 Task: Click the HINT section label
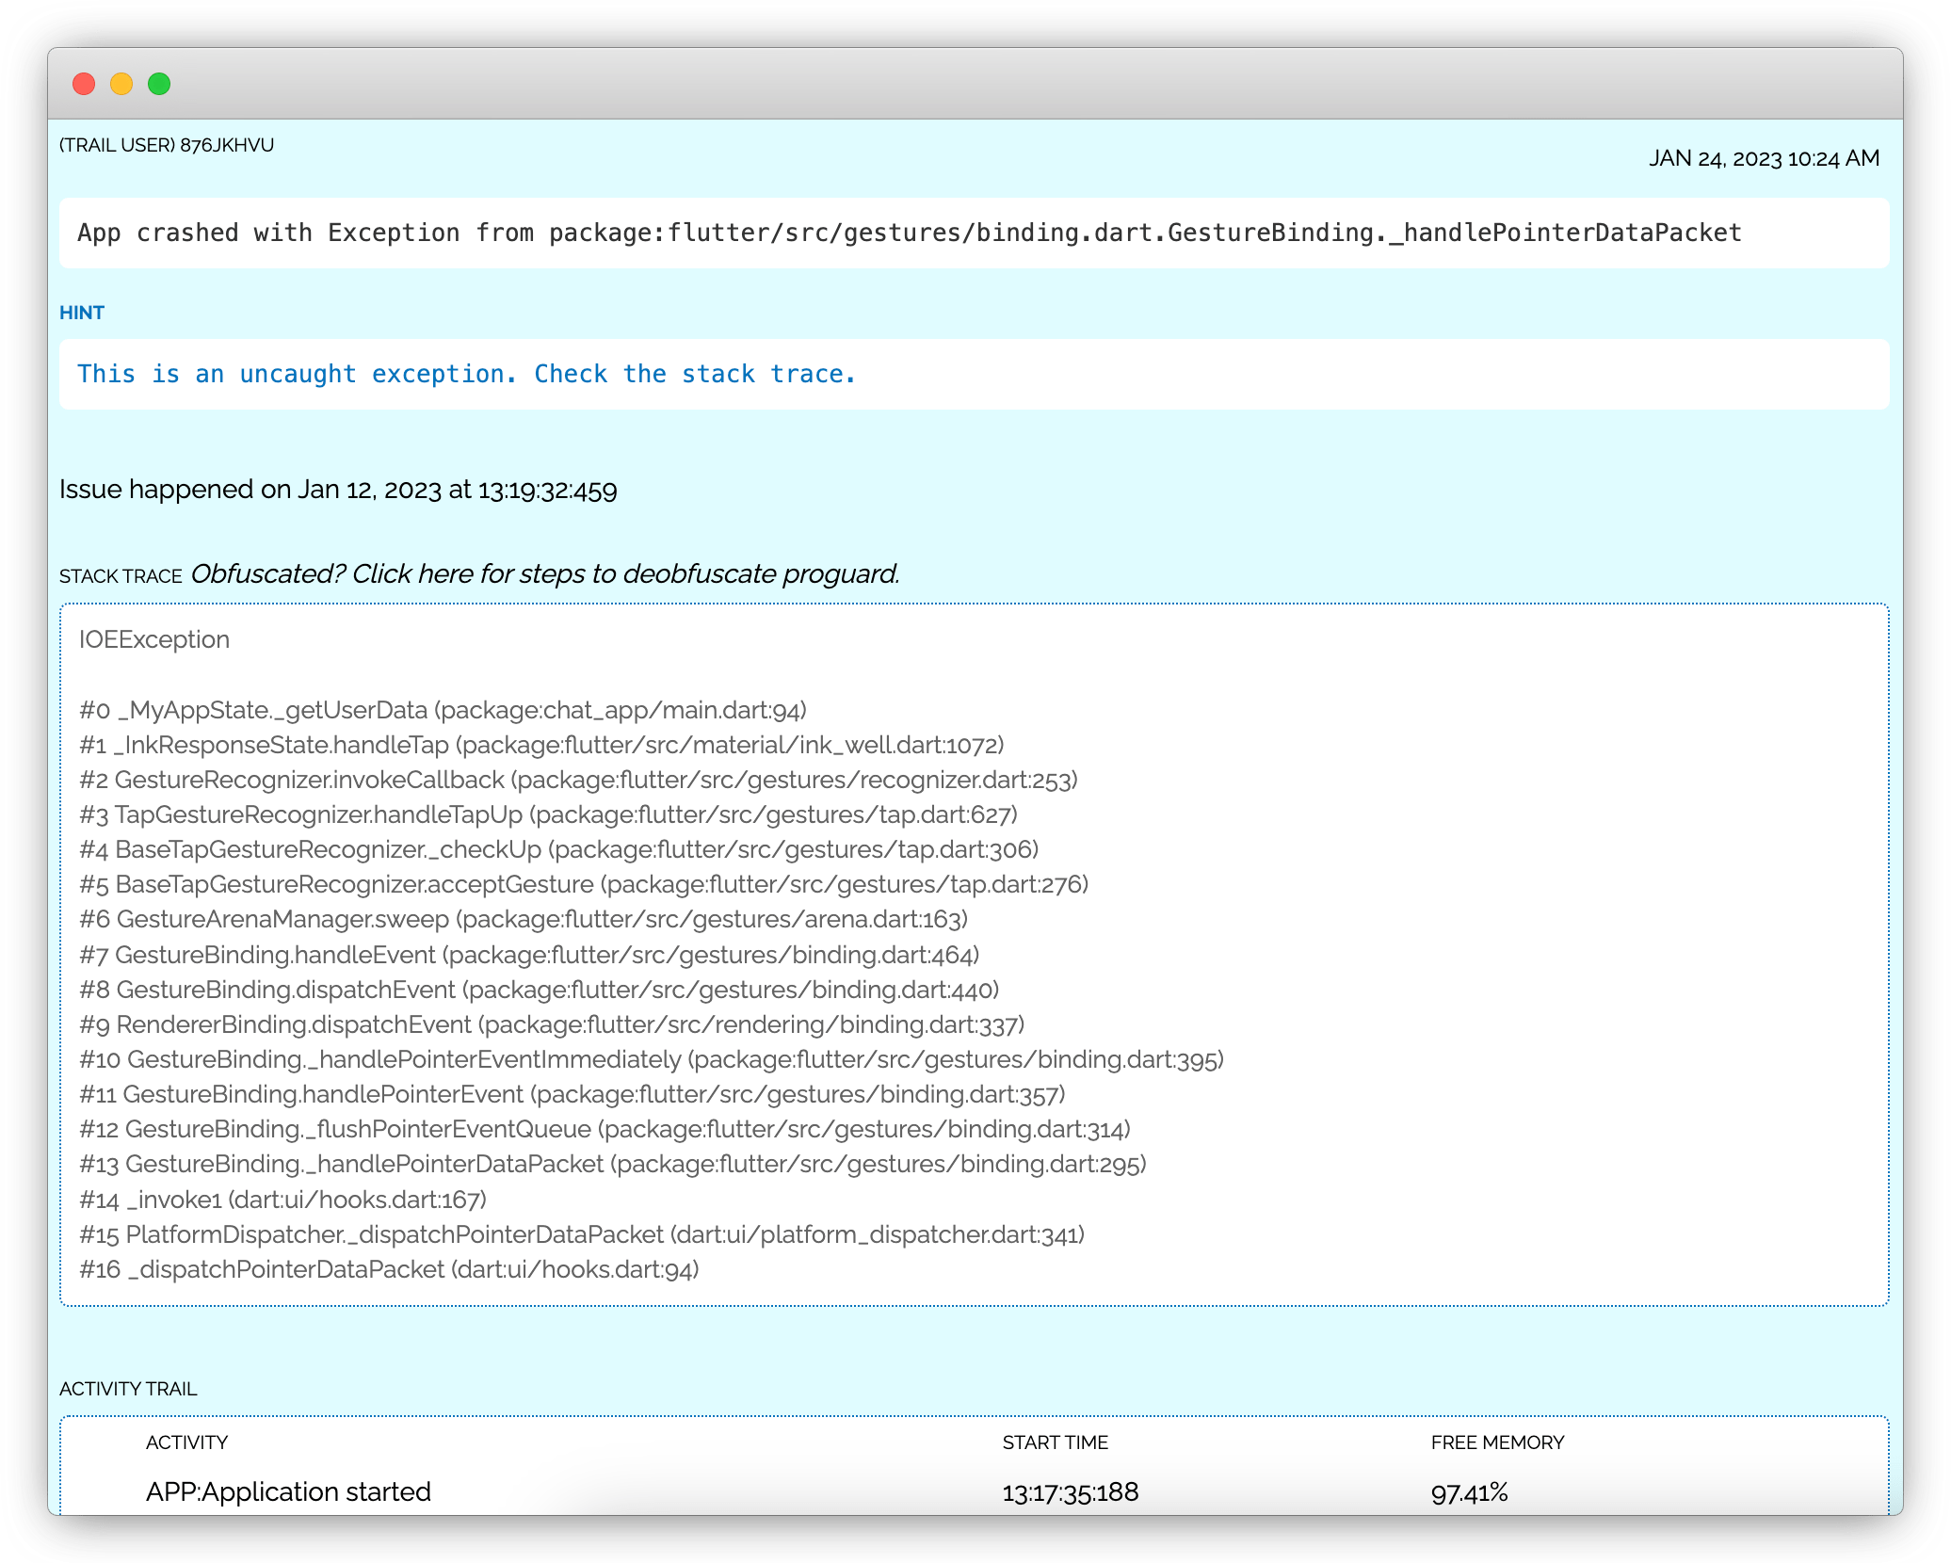click(x=81, y=313)
